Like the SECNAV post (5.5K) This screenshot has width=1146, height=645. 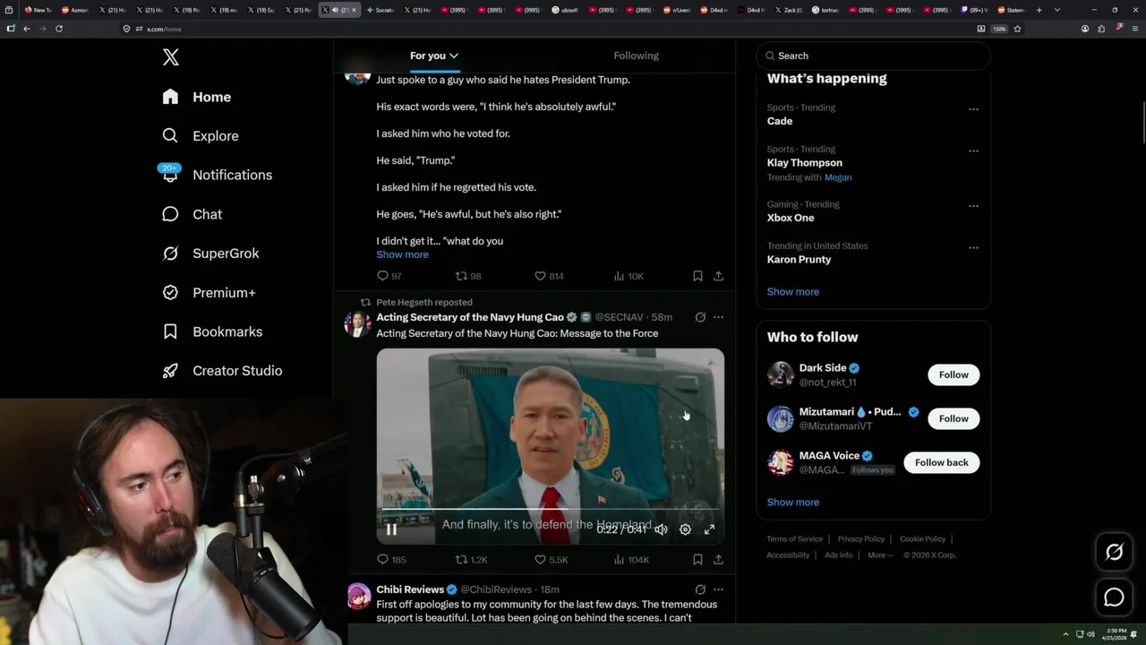coord(551,560)
